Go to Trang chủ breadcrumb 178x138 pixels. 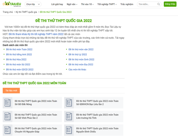click(8, 12)
